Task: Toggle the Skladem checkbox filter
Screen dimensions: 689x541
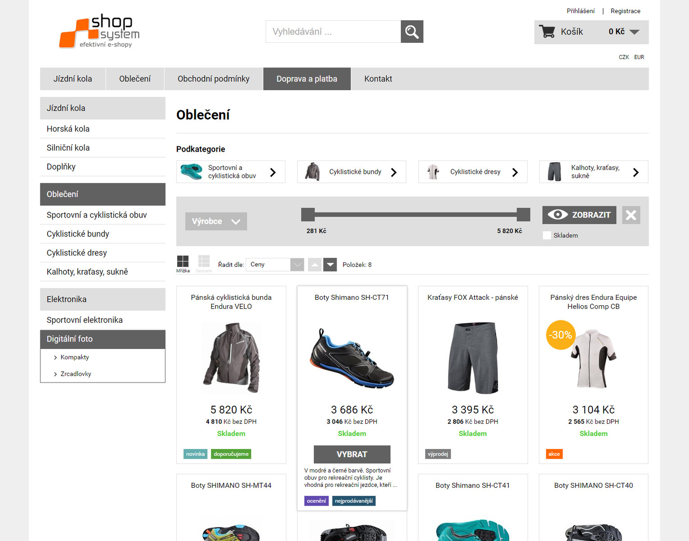Action: [547, 235]
